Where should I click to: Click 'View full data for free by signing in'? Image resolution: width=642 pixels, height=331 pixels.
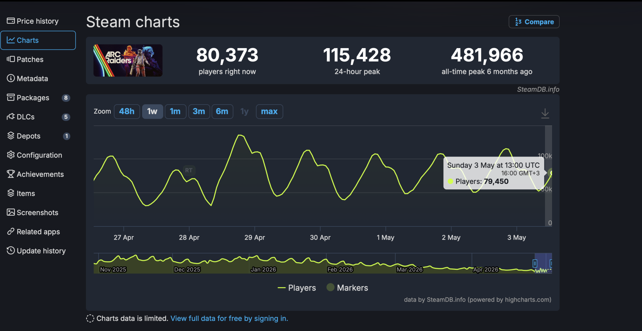pos(229,318)
